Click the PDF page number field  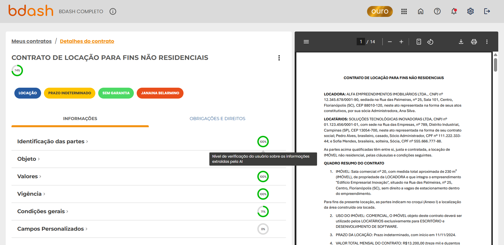361,42
